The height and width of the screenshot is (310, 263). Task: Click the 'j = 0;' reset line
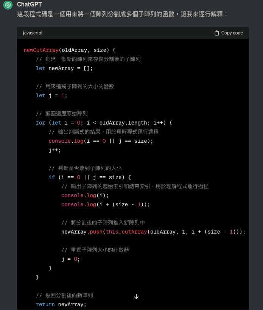(x=71, y=259)
